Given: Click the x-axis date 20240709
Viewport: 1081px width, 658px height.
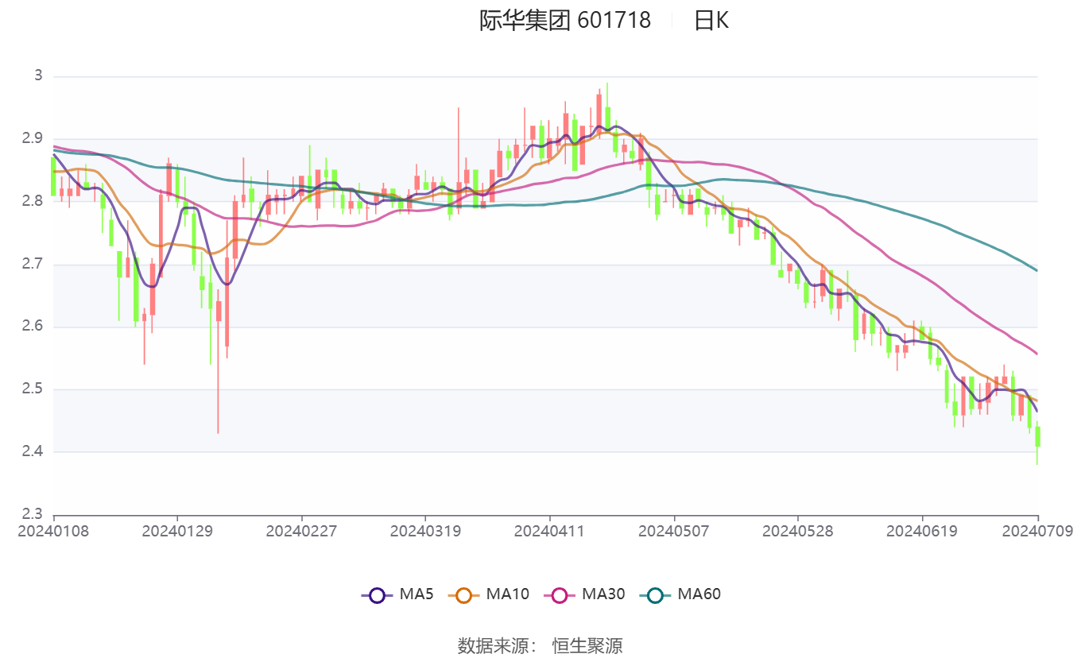Looking at the screenshot, I should 1038,531.
